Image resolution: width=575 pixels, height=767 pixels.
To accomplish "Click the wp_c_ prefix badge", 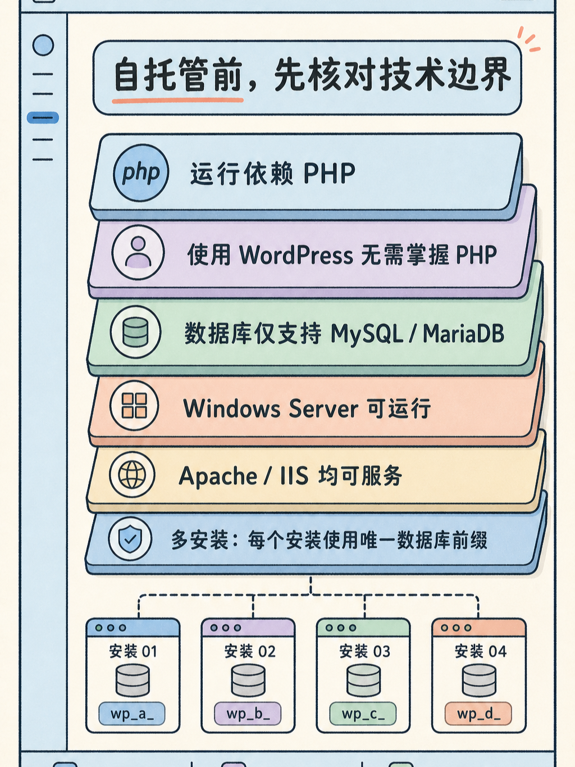I will (x=363, y=714).
